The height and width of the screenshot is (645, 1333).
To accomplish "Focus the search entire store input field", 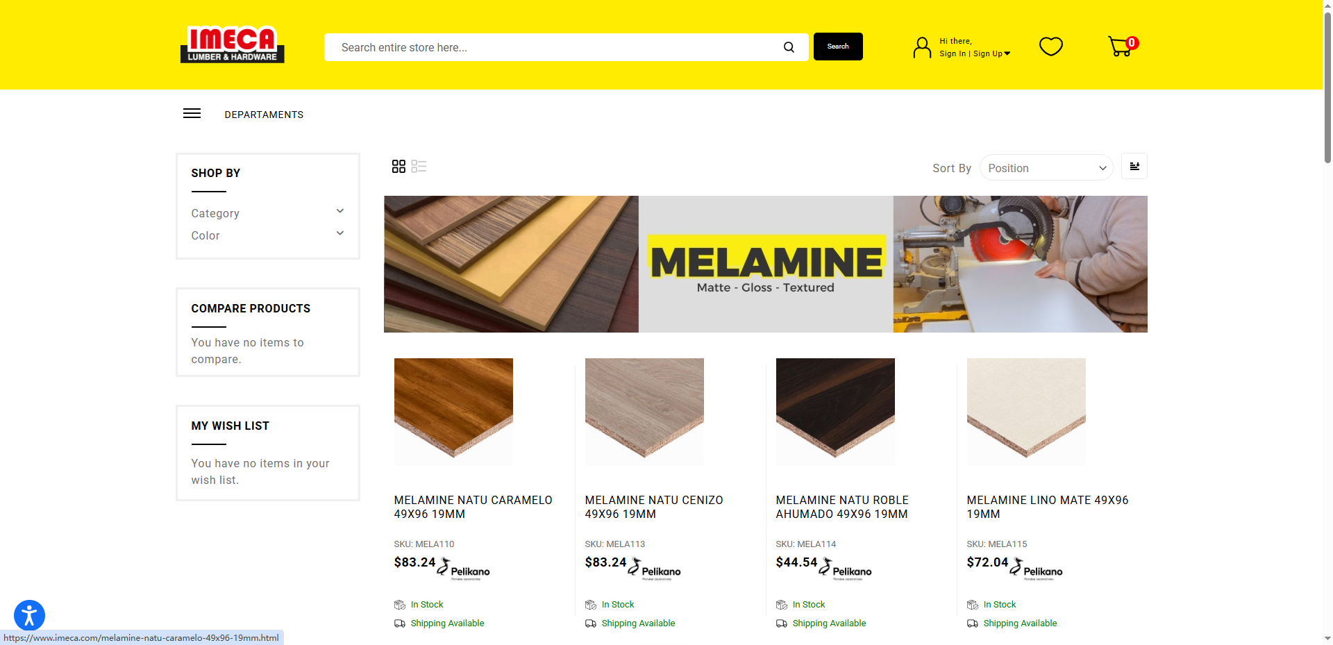I will click(x=555, y=47).
